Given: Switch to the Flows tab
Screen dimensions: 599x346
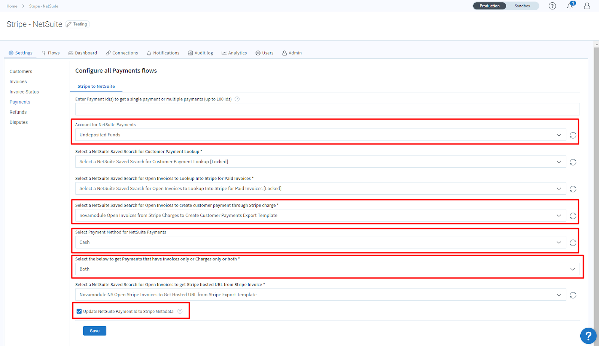Looking at the screenshot, I should tap(51, 53).
